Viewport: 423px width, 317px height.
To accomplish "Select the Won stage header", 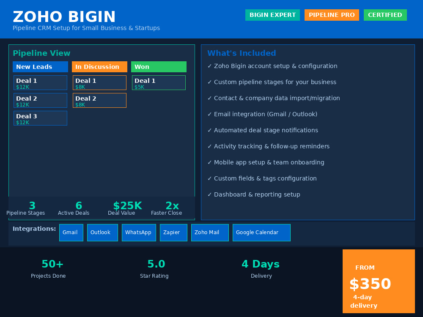I will (x=159, y=67).
